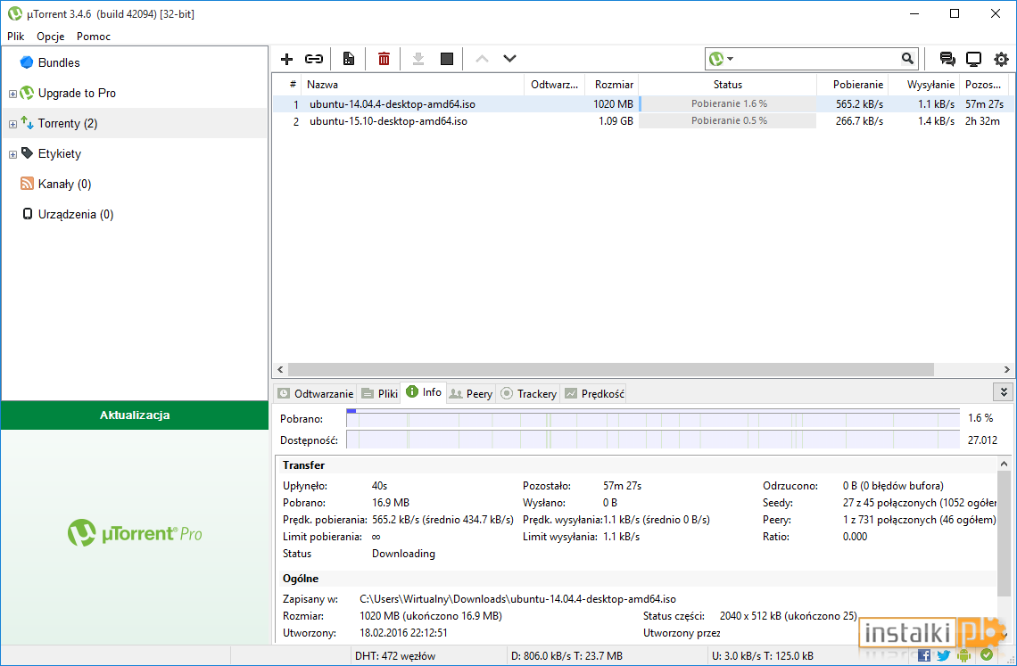The width and height of the screenshot is (1017, 666).
Task: Click the Pobieranie 0.5 % progress bar
Action: coord(728,120)
